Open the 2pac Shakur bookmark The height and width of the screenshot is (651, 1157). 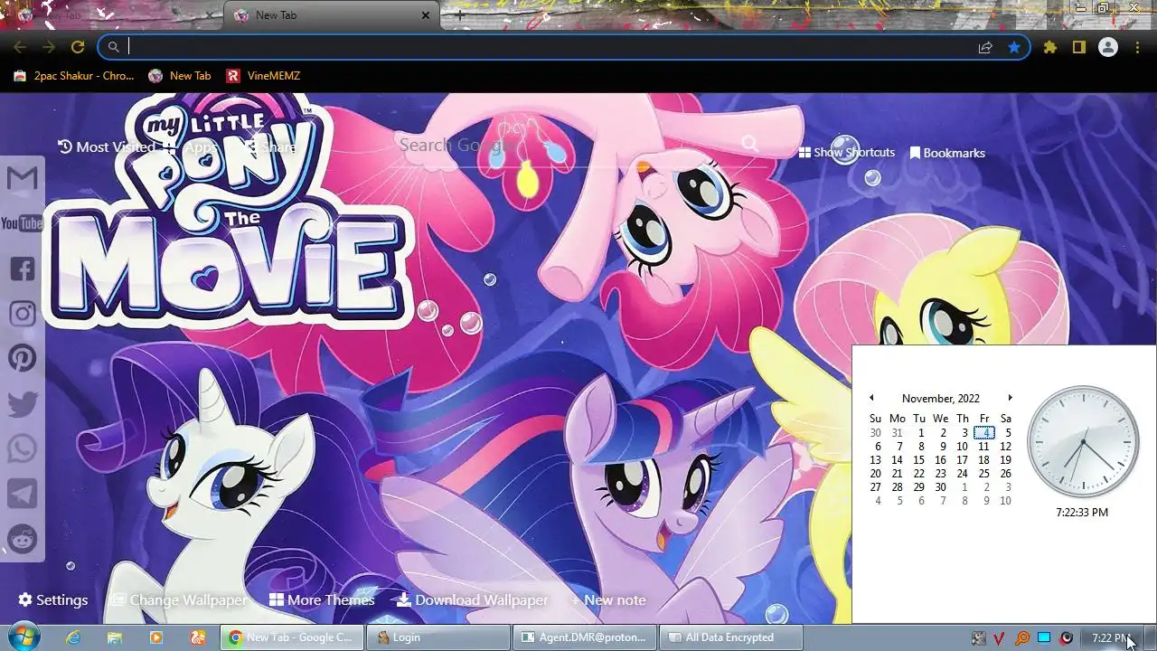point(74,76)
